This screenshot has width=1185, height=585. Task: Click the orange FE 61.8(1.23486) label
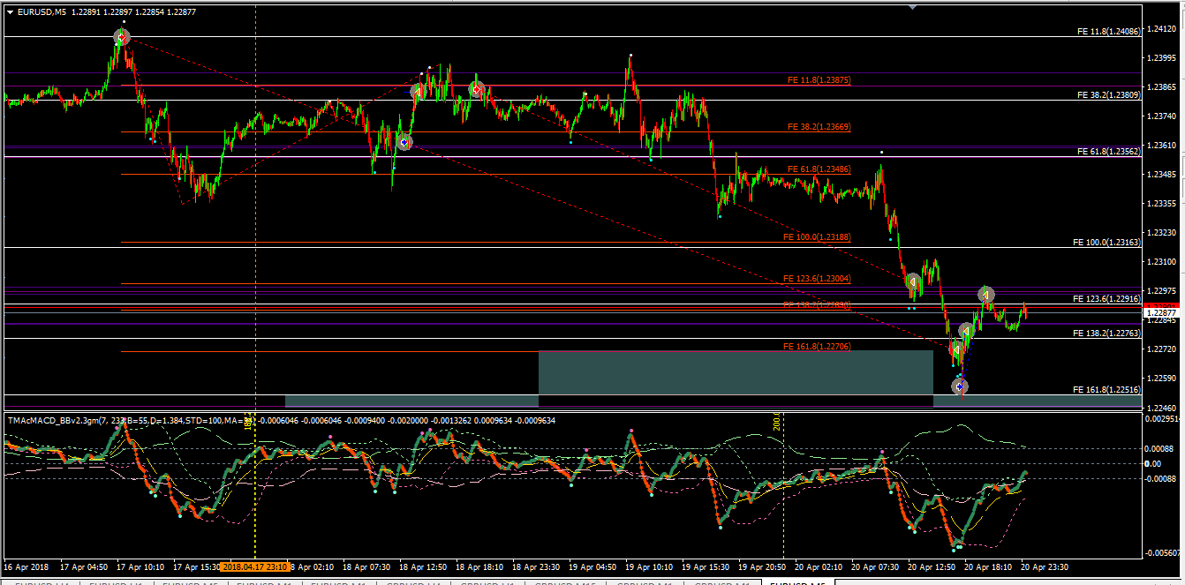(x=819, y=169)
